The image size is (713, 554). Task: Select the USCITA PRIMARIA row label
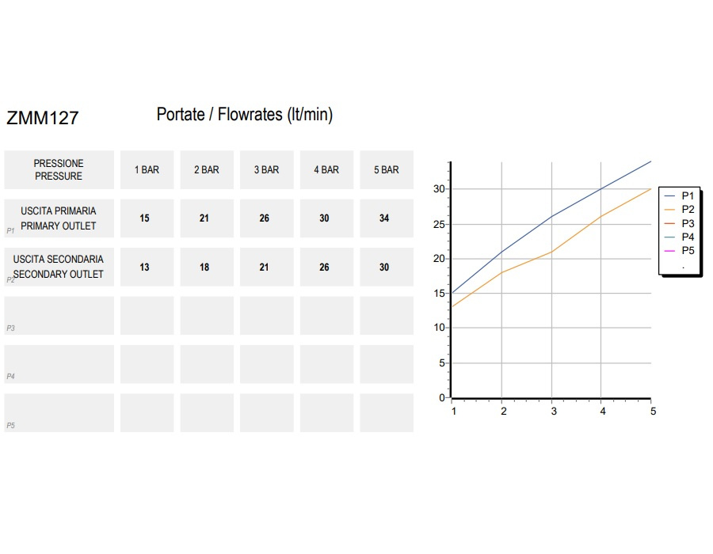click(x=59, y=218)
